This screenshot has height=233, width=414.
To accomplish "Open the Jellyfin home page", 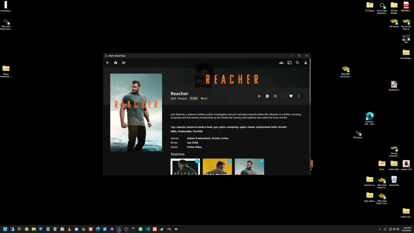I will click(115, 63).
